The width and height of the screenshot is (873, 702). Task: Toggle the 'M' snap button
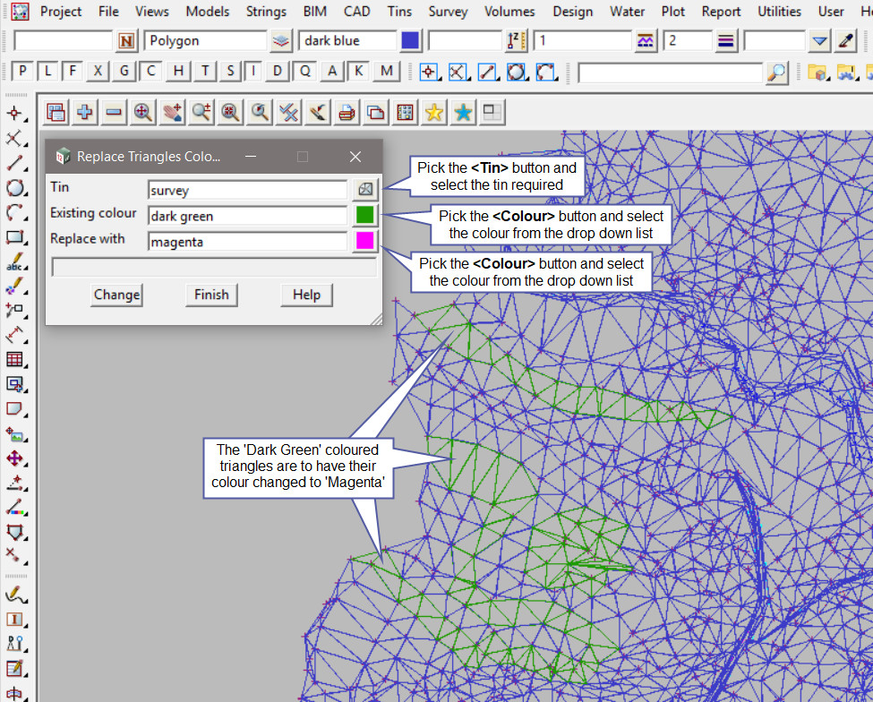tap(386, 72)
